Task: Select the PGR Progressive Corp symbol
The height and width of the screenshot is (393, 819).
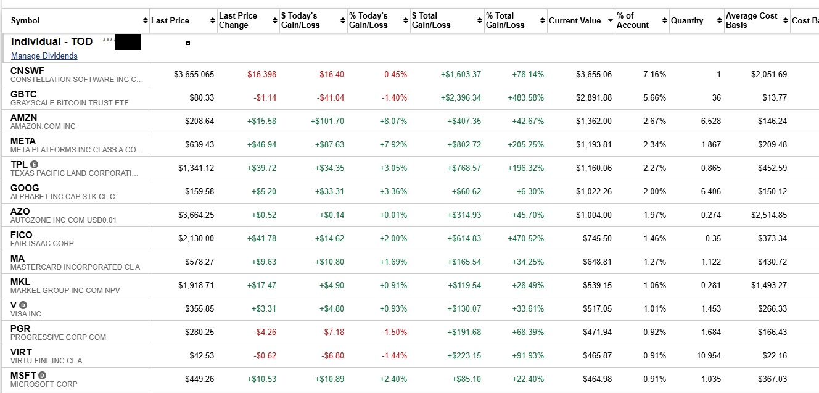Action: [x=20, y=328]
